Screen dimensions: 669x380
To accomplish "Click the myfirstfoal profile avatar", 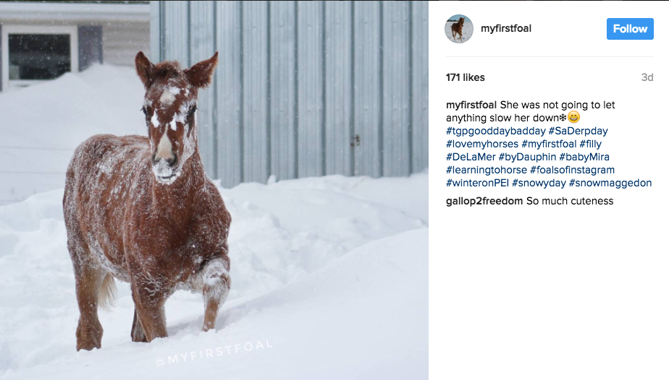I will pyautogui.click(x=459, y=29).
